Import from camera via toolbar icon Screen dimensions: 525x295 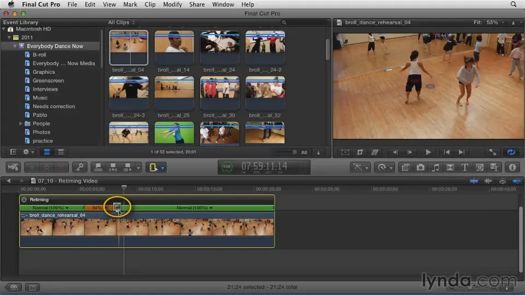(x=13, y=167)
